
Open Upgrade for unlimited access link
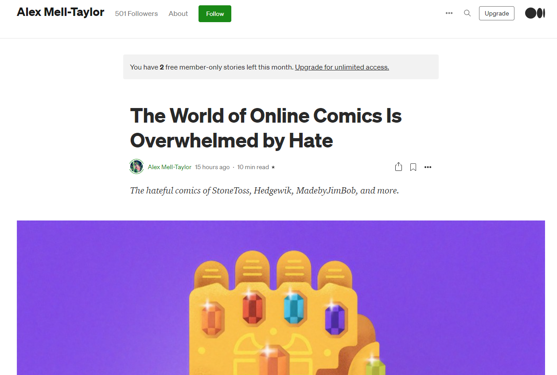point(342,67)
